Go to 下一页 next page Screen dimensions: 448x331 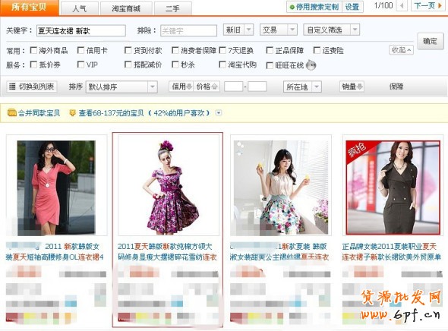pyautogui.click(x=427, y=6)
